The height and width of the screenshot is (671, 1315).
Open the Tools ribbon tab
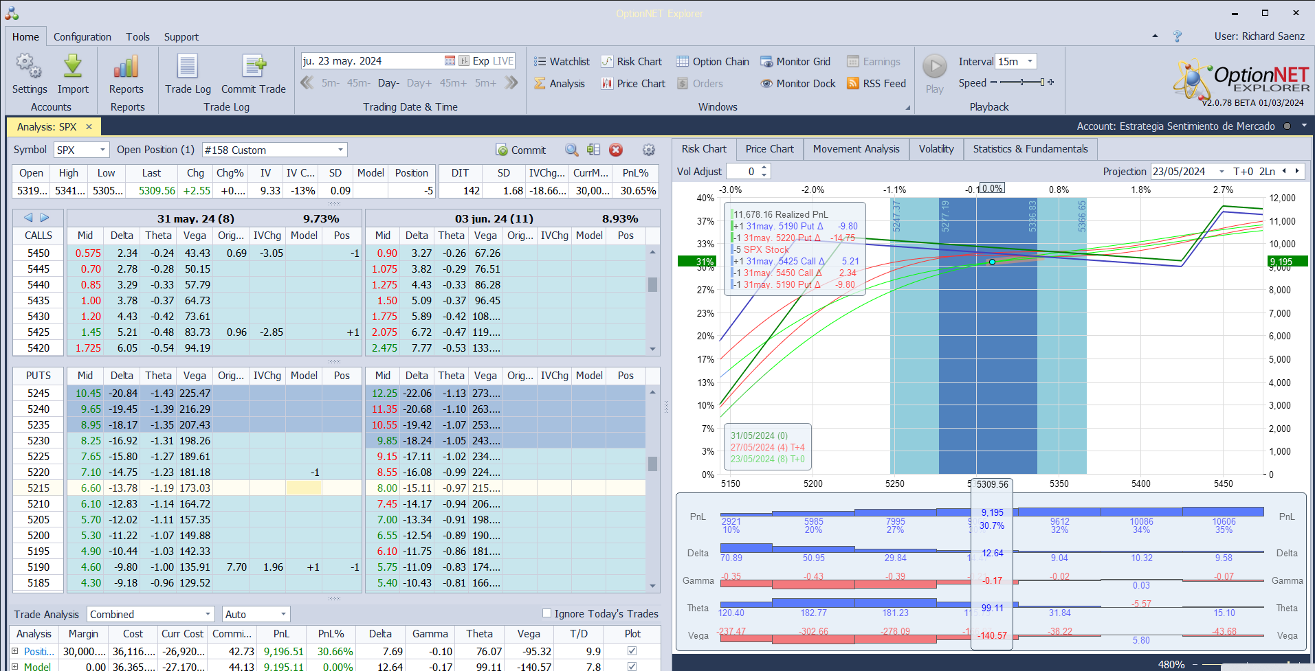[x=137, y=37]
